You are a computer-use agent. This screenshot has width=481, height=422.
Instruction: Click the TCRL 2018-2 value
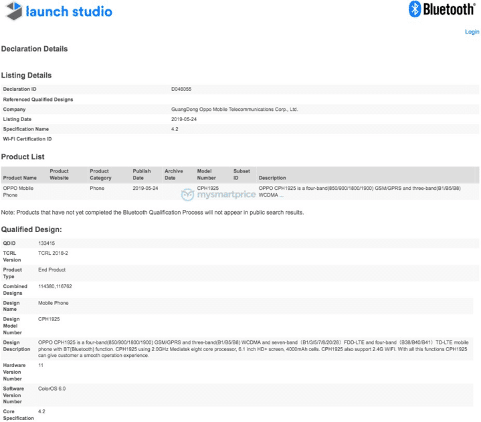coord(53,253)
